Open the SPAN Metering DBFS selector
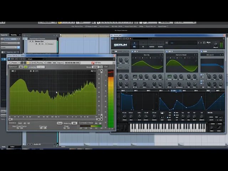This screenshot has width=228, height=171. [74, 123]
